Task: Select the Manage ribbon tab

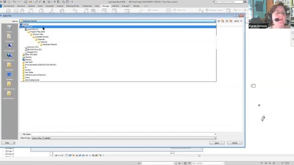Action: 106,6
